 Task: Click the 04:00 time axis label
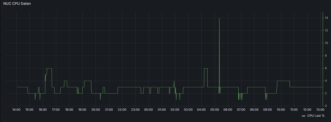click(201, 110)
